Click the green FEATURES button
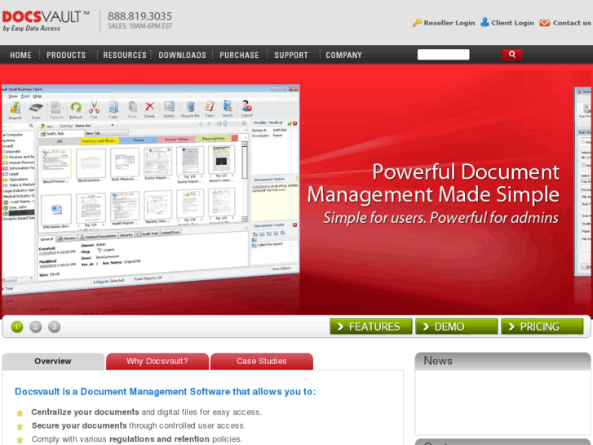The width and height of the screenshot is (593, 445). (370, 327)
